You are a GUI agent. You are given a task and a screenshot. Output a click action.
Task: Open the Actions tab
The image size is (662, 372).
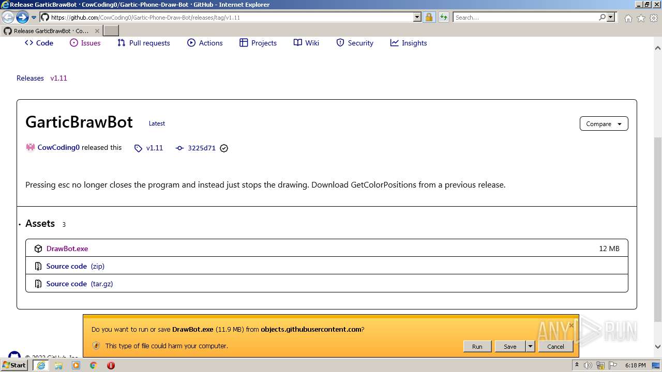click(x=205, y=43)
